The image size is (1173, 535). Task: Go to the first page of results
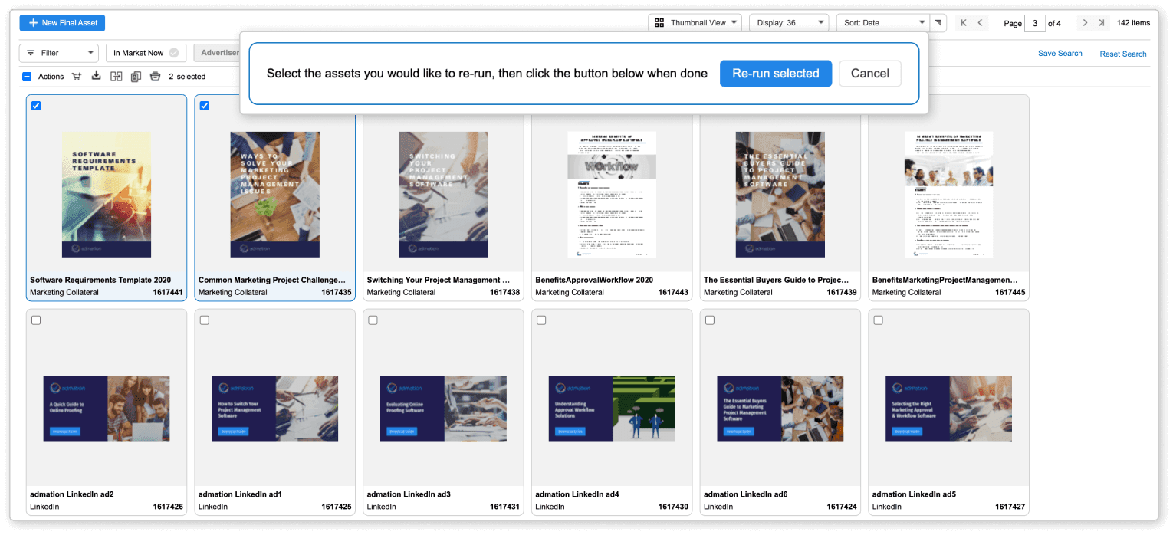964,23
